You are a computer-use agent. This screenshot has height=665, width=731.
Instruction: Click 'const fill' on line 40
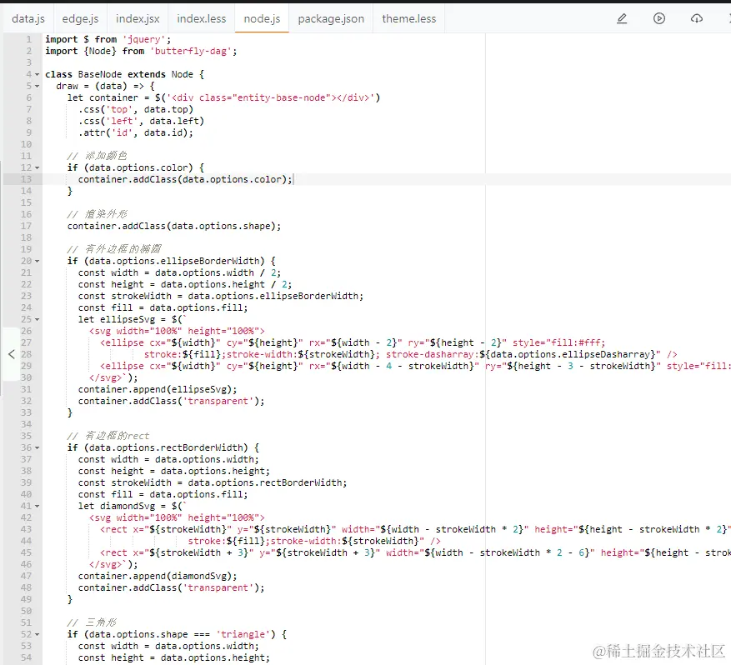(163, 494)
